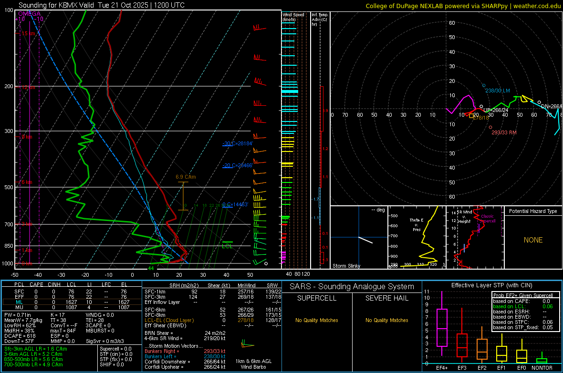This screenshot has height=373, width=563.
Task: Click '850-500mb LR = 5.6 C/km'
Action: pos(33,359)
